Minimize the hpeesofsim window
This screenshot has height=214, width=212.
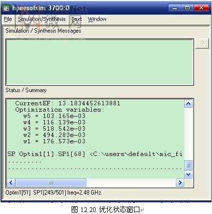point(174,8)
